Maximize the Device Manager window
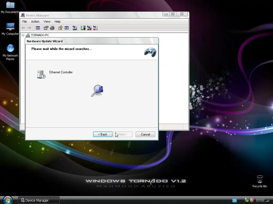Screen dimensions: 273x204 (x=173, y=14)
